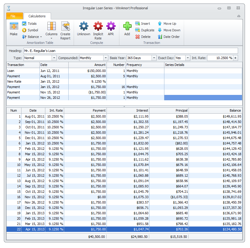This screenshot has height=248, width=250.
Task: Click into the Heading text field
Action: coord(130,51)
